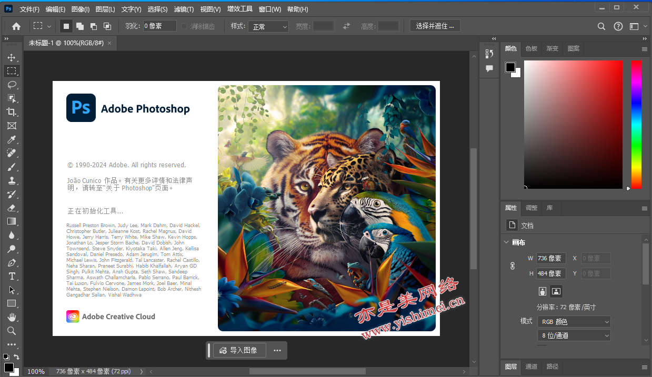Set canvas orientation to landscape
This screenshot has height=377, width=652.
point(556,291)
